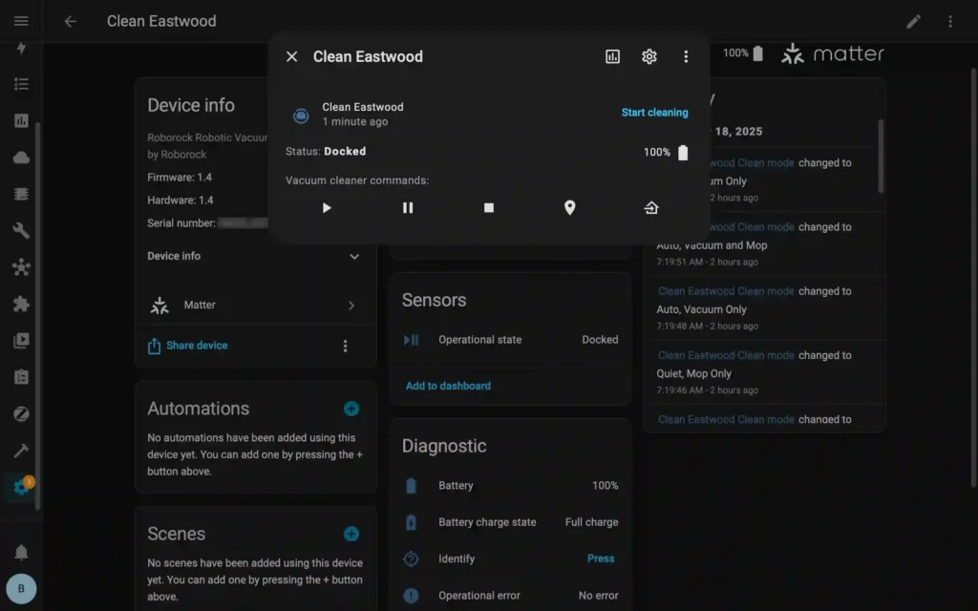Open the kebab menu in the dialog header

point(686,56)
